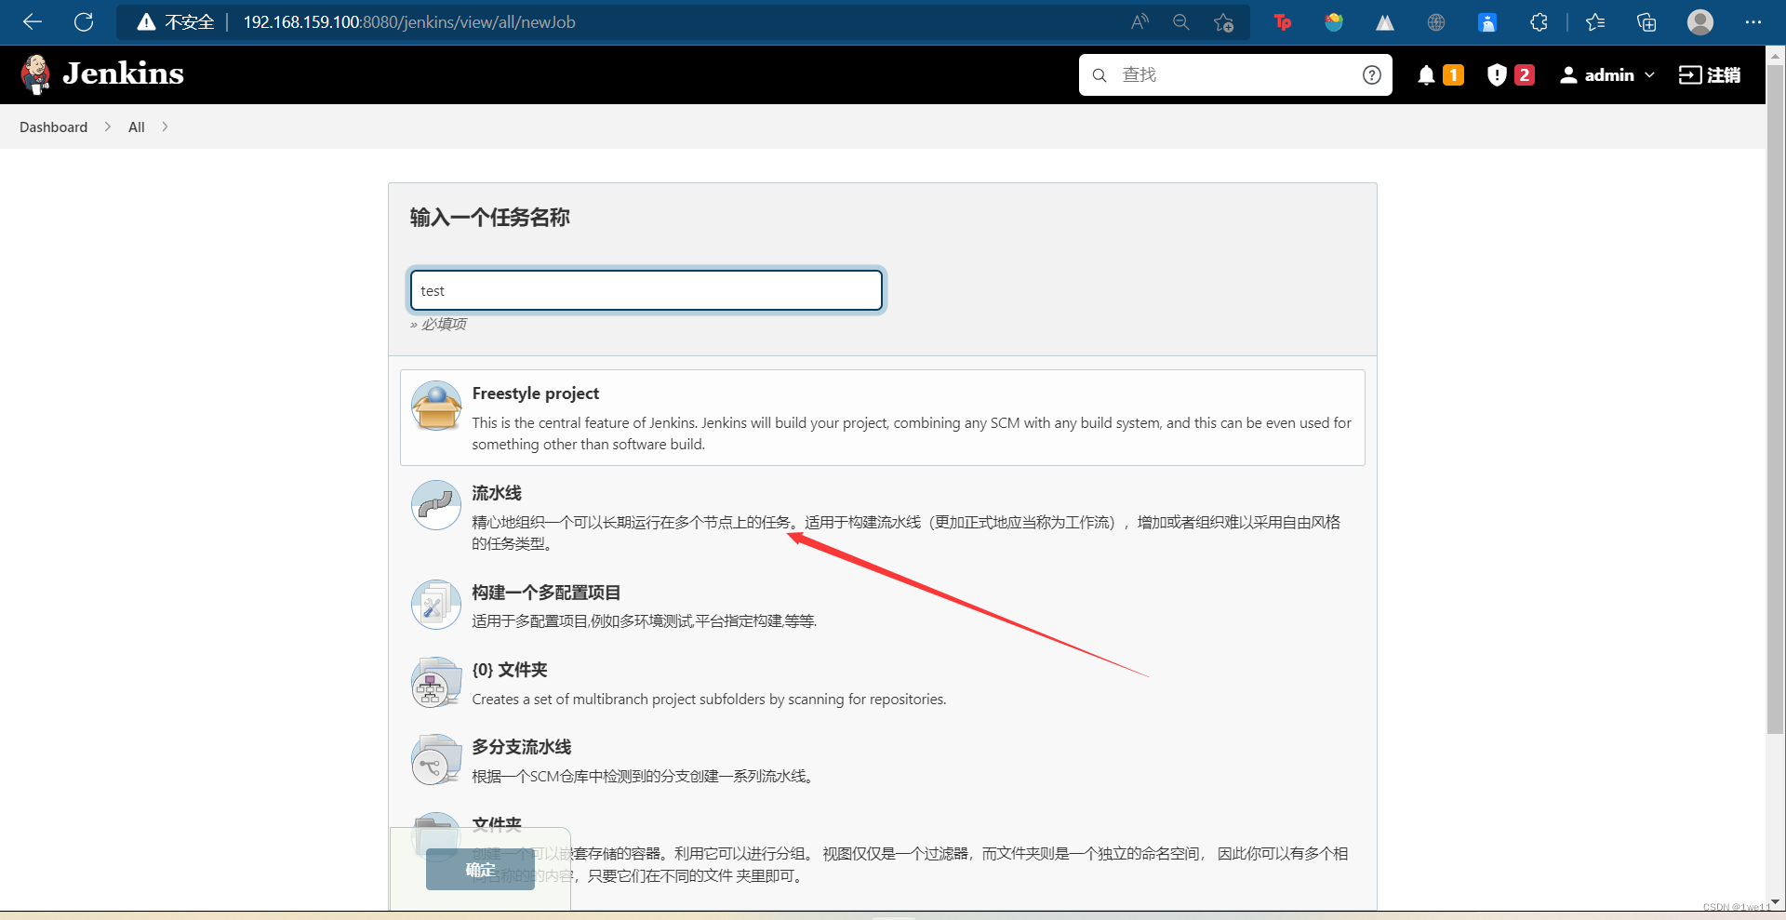Add page to favorites with star-plus icon
Screen dimensions: 1786x920
[1224, 22]
